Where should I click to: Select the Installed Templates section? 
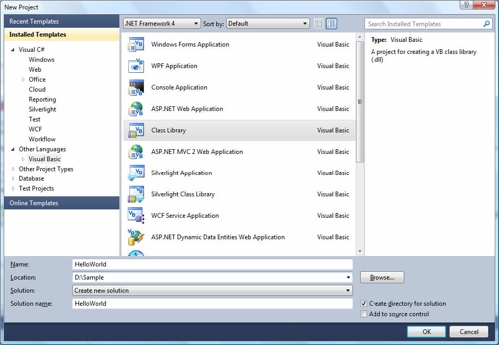click(x=62, y=35)
